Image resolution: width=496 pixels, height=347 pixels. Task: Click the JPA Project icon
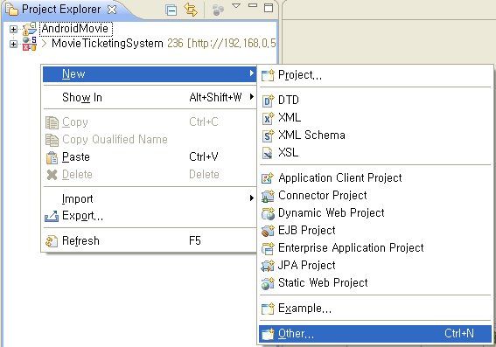(x=268, y=266)
